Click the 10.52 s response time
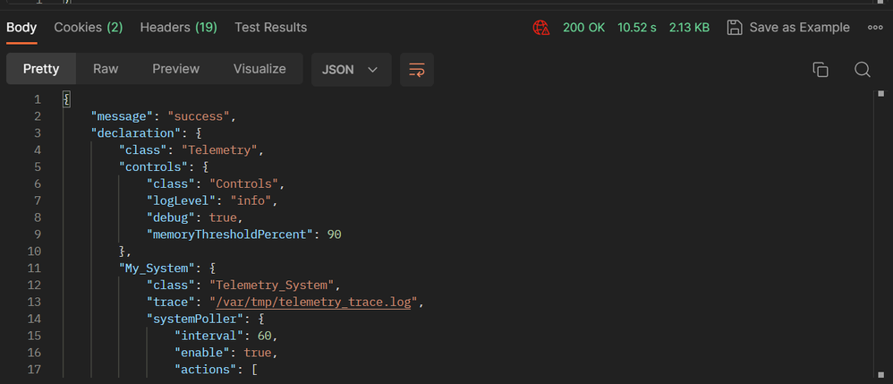893x384 pixels. [637, 28]
